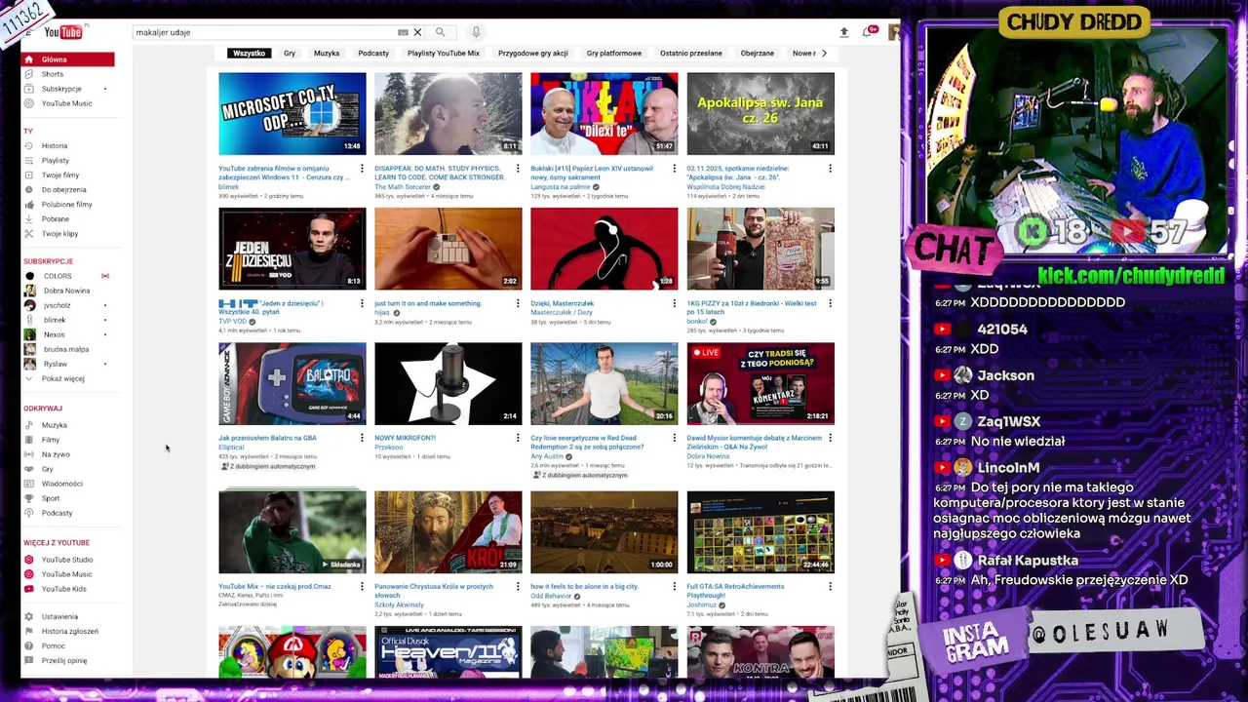The image size is (1248, 702).
Task: Select the Playlisty YouTube Mix chip
Action: (x=444, y=53)
